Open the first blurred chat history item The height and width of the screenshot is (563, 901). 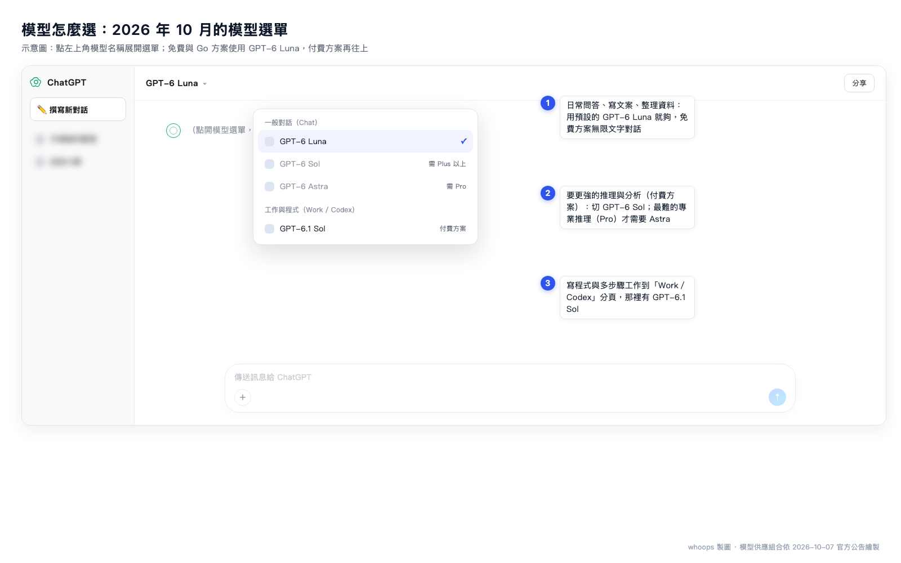pyautogui.click(x=66, y=139)
